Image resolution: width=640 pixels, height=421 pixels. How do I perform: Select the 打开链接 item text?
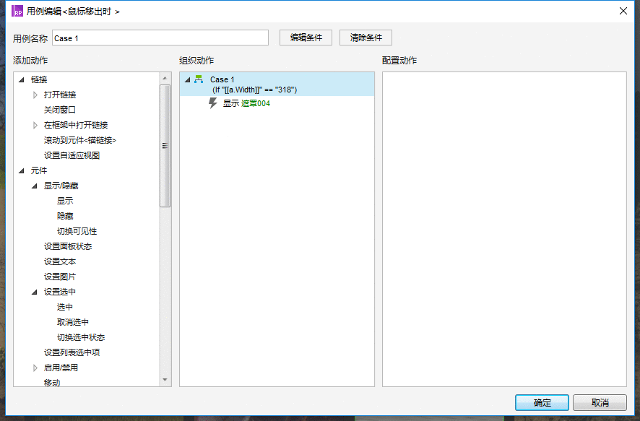click(60, 95)
